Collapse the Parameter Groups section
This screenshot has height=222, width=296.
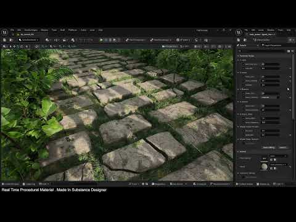coord(238,56)
